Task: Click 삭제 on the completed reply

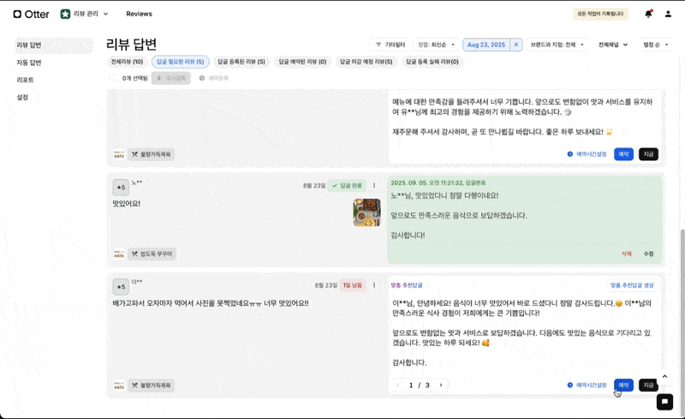Action: (627, 254)
